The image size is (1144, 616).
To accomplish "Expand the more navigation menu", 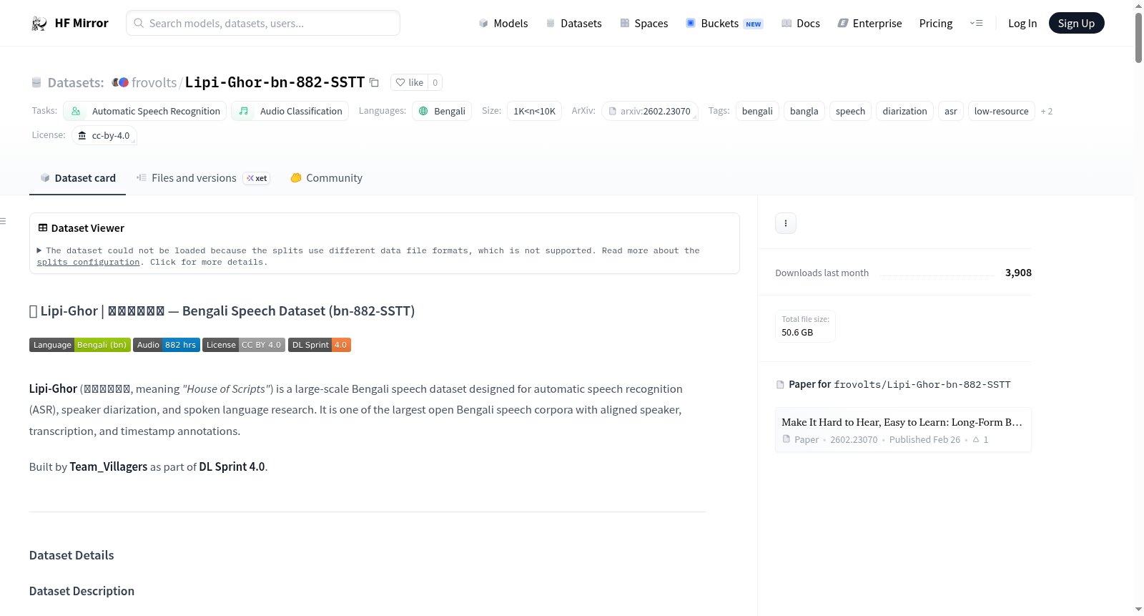I will (x=976, y=23).
